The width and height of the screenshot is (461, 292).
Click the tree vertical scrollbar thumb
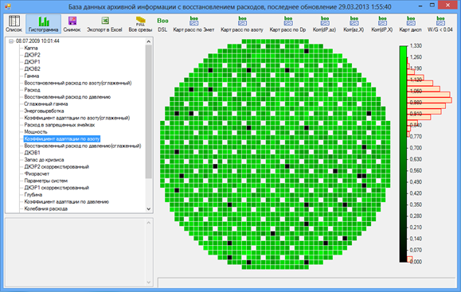[x=148, y=111]
